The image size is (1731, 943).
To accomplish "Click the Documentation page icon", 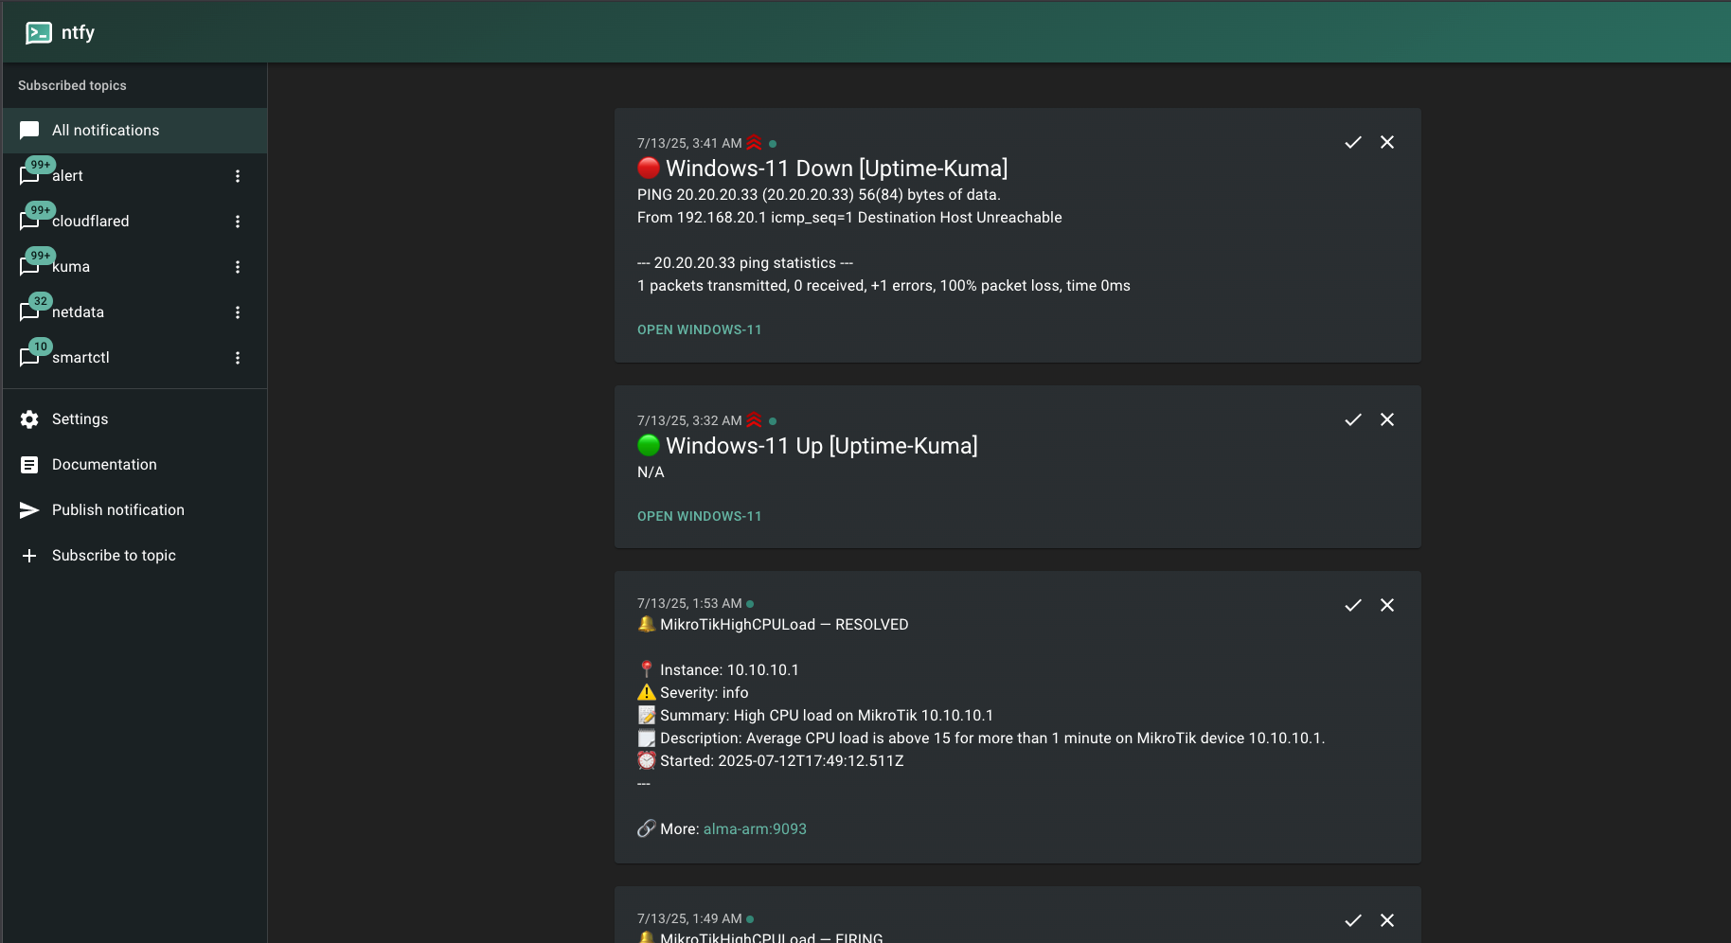I will (x=29, y=465).
